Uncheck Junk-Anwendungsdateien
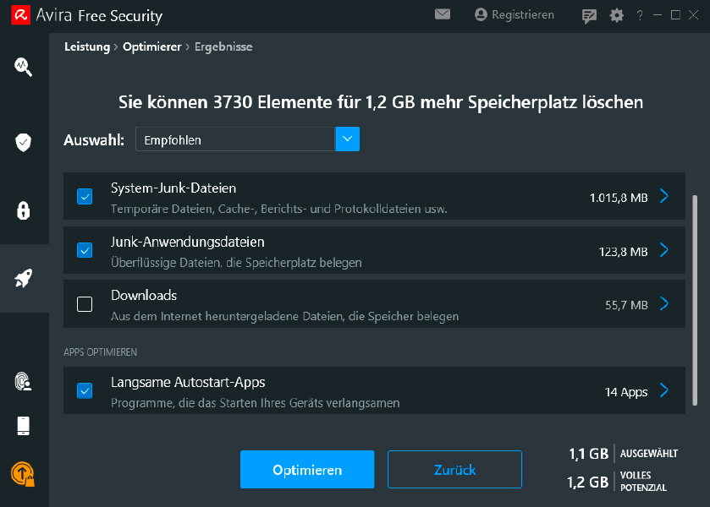The width and height of the screenshot is (710, 507). 85,250
